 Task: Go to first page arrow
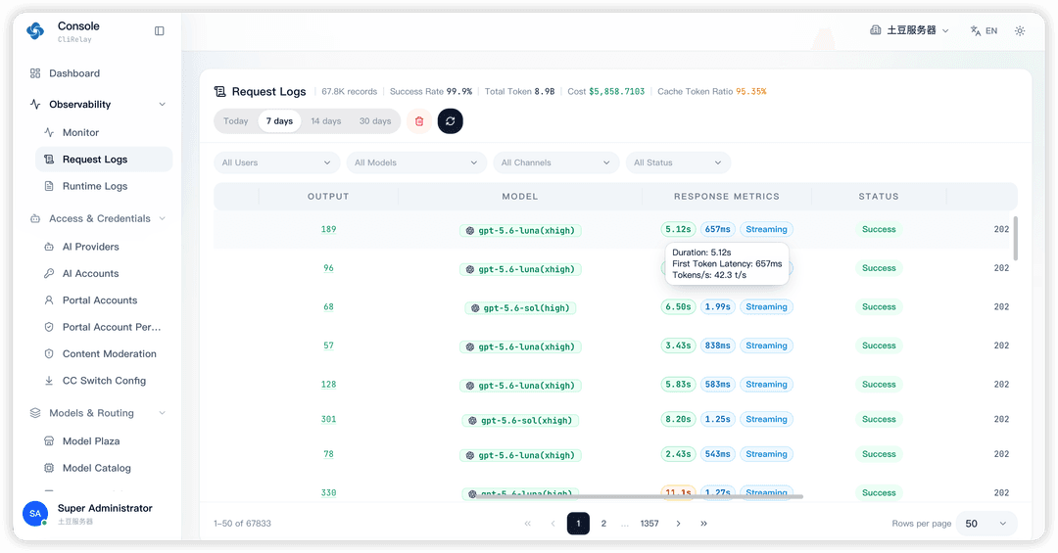(528, 524)
